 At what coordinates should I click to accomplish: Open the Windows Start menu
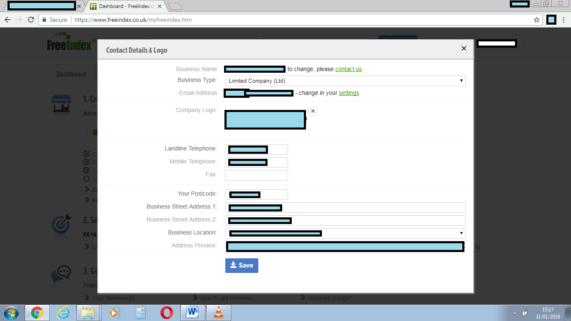tap(11, 313)
